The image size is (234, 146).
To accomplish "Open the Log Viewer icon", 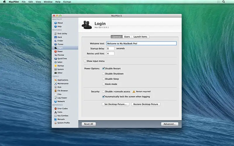I will click(x=56, y=98).
